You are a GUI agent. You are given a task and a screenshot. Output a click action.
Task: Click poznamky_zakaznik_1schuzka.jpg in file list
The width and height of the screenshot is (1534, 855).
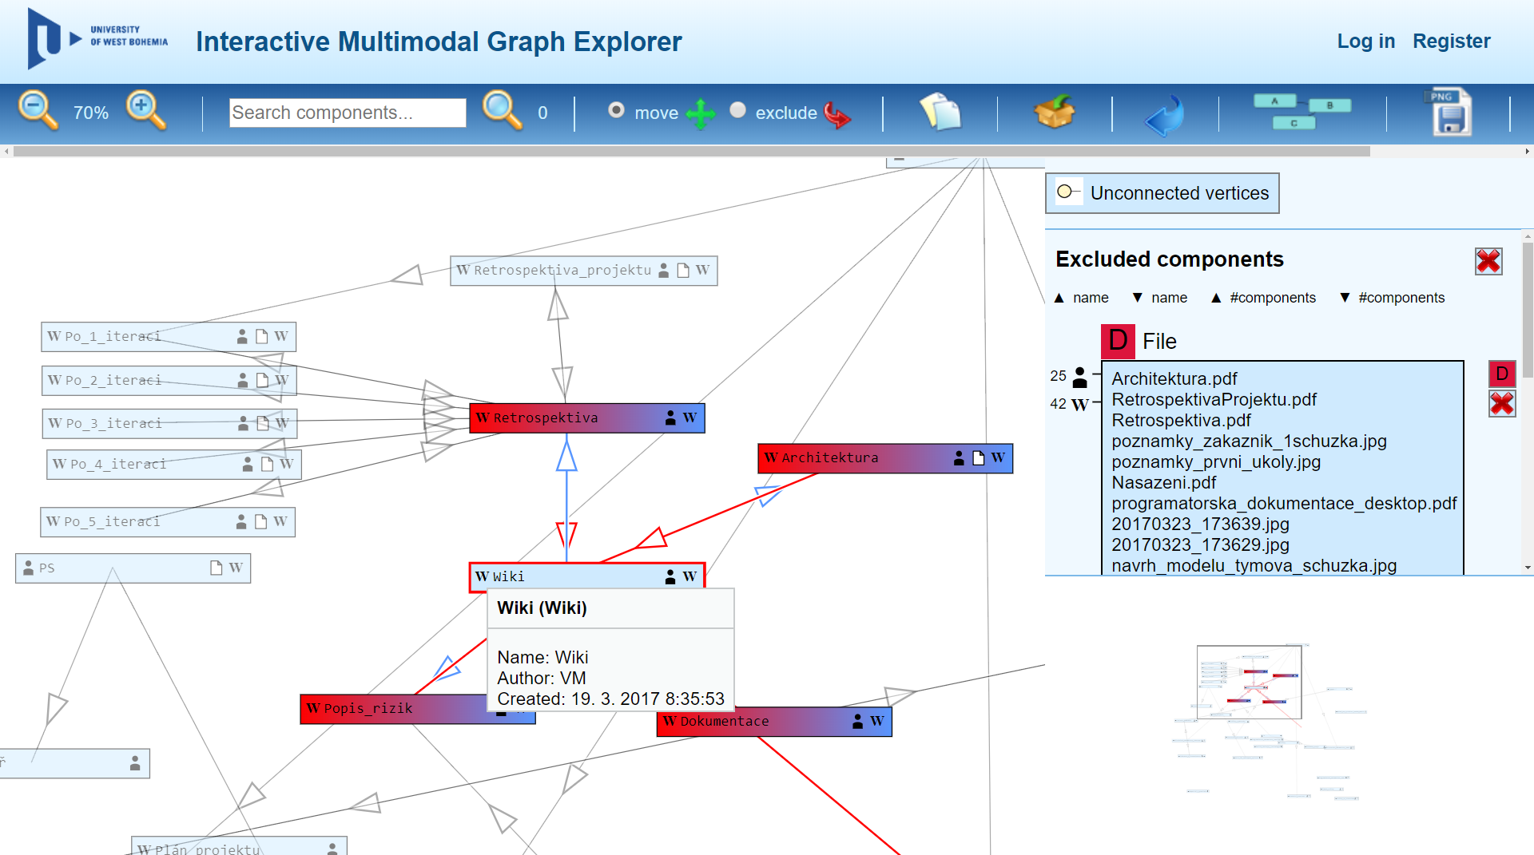coord(1249,441)
